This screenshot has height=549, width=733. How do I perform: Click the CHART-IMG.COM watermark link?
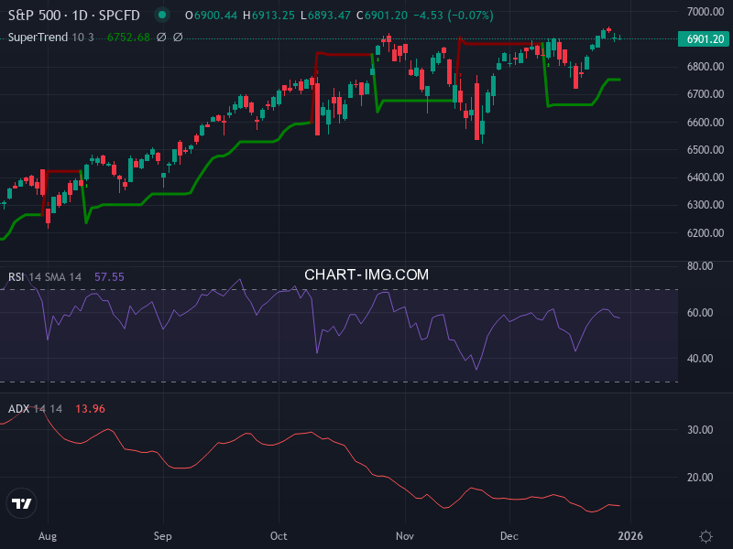(x=366, y=274)
